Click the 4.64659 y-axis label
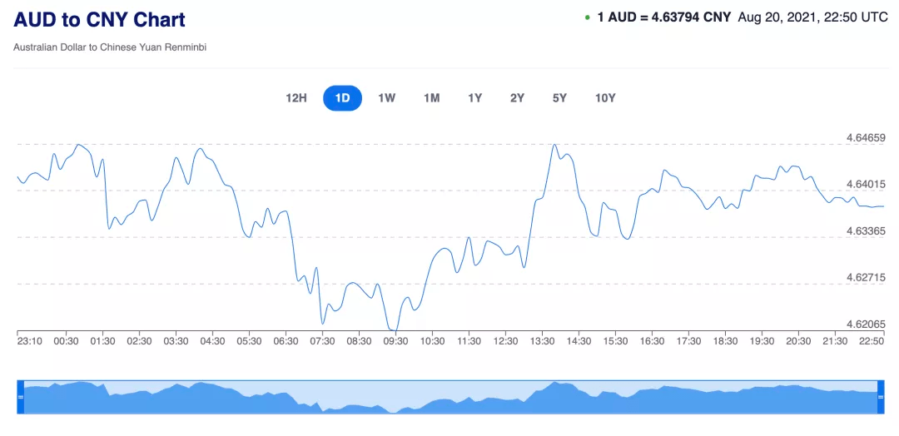This screenshot has width=899, height=436. 865,137
